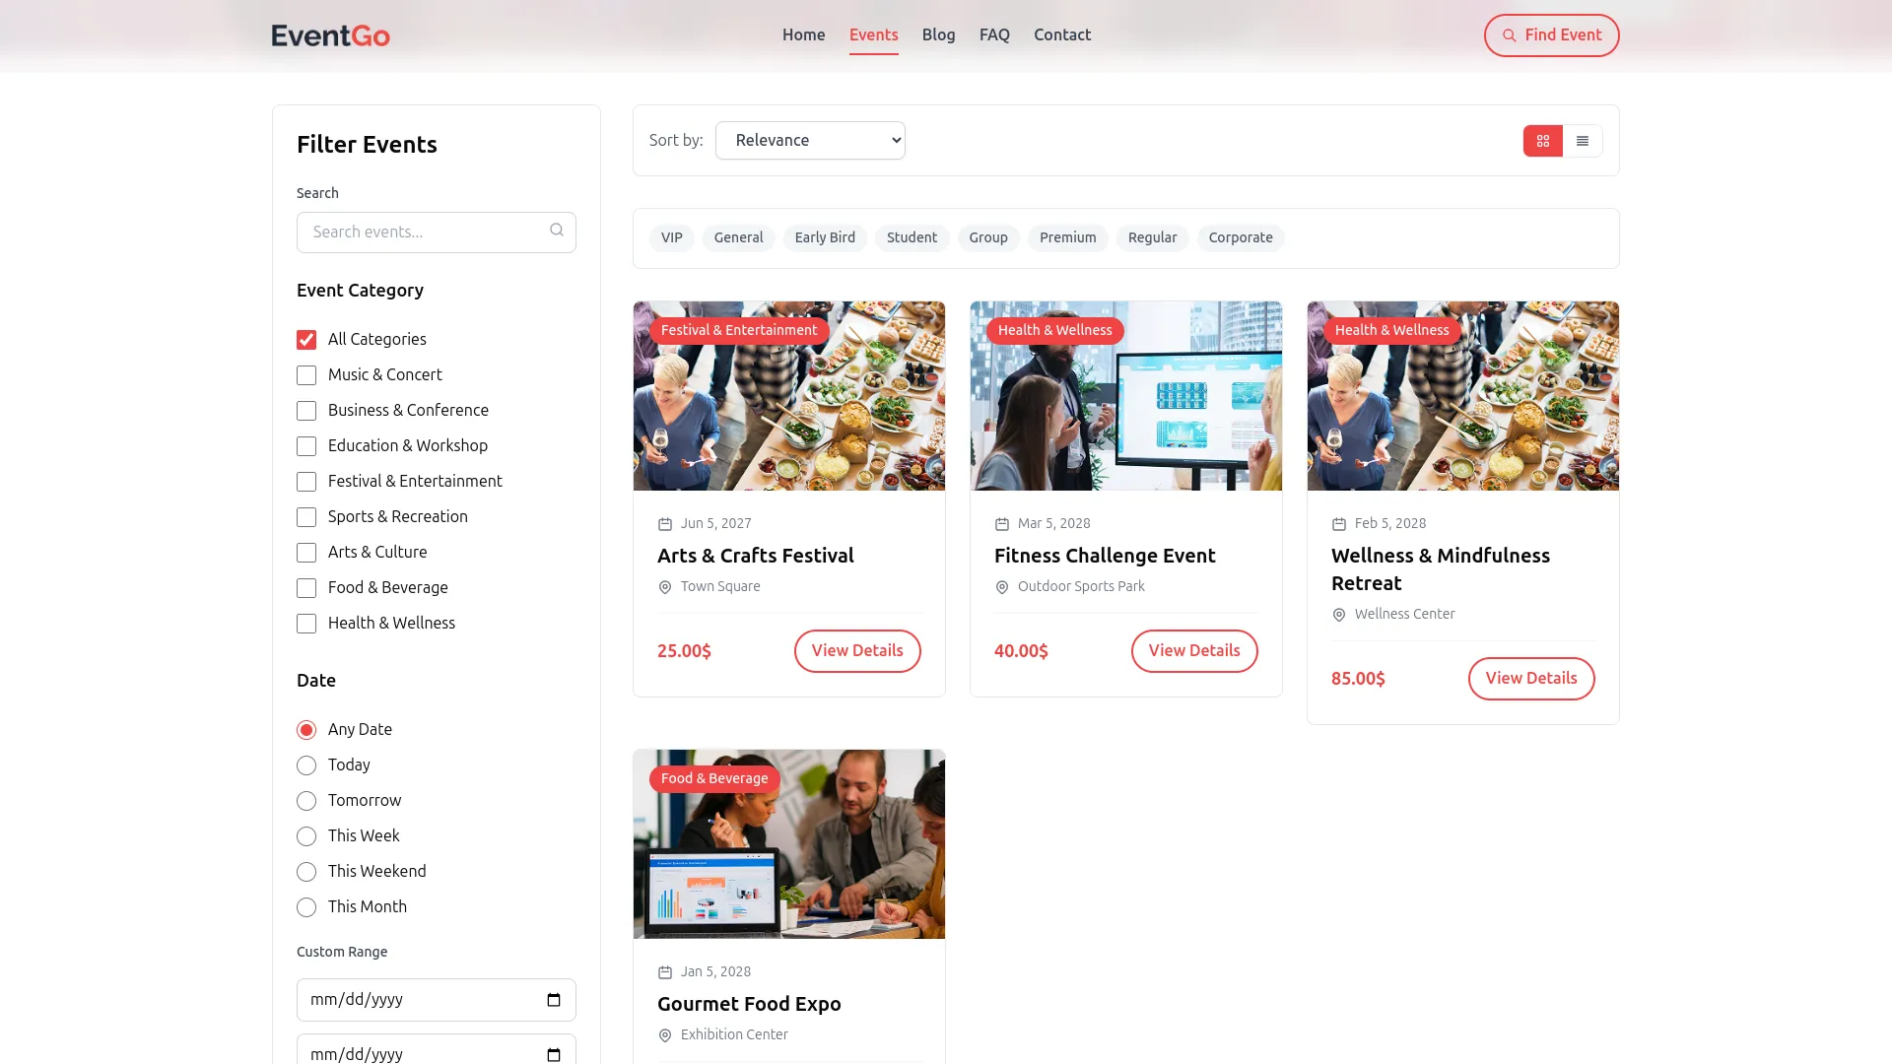
Task: Open Fitness Challenge Event image
Action: click(x=1126, y=396)
